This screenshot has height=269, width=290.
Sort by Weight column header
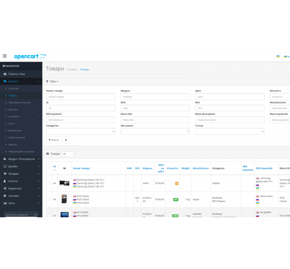click(x=186, y=168)
